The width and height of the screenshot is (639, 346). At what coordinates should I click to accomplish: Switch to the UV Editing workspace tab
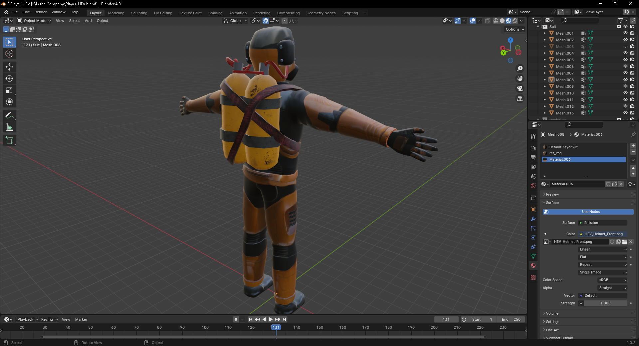(x=163, y=13)
